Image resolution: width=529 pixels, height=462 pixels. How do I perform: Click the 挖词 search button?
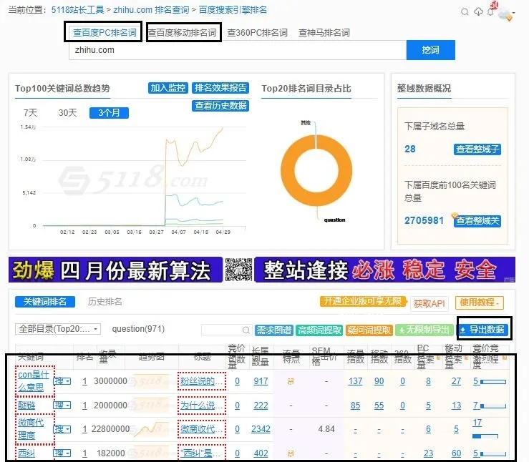(430, 50)
